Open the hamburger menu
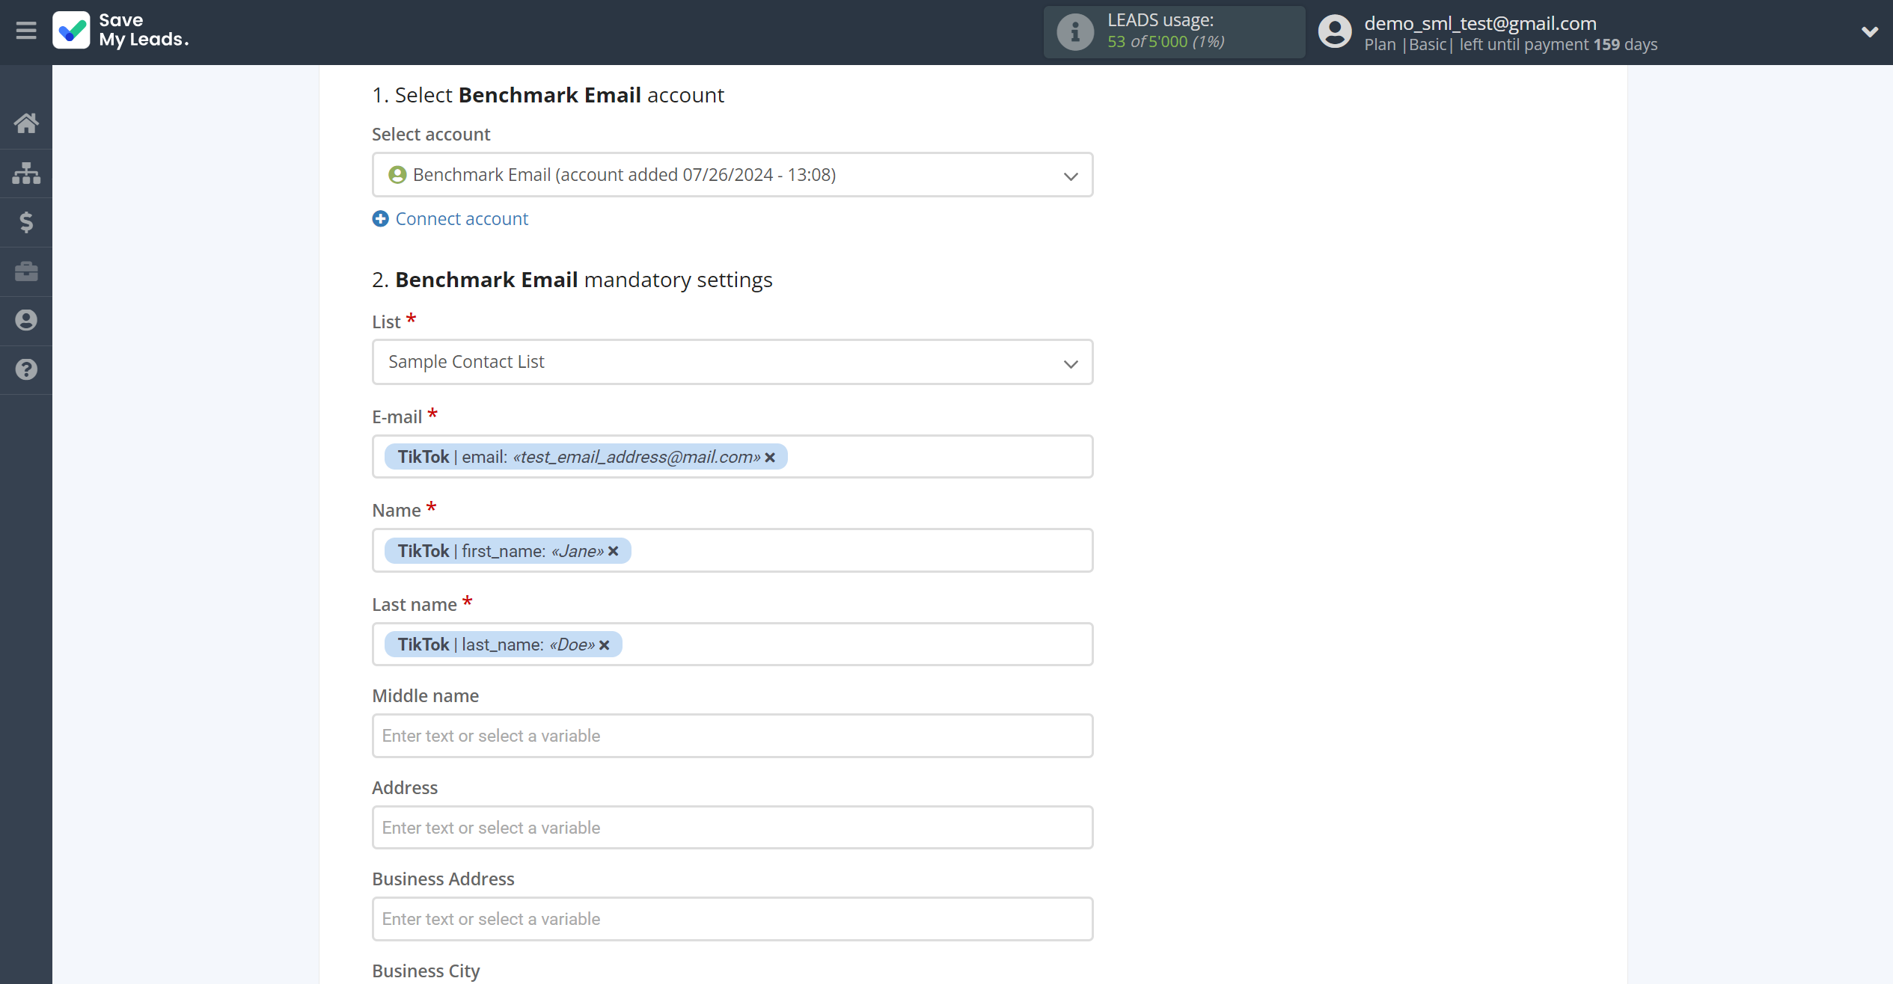This screenshot has height=984, width=1893. (26, 31)
